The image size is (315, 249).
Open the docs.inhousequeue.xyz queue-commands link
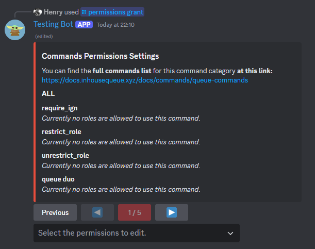point(145,80)
